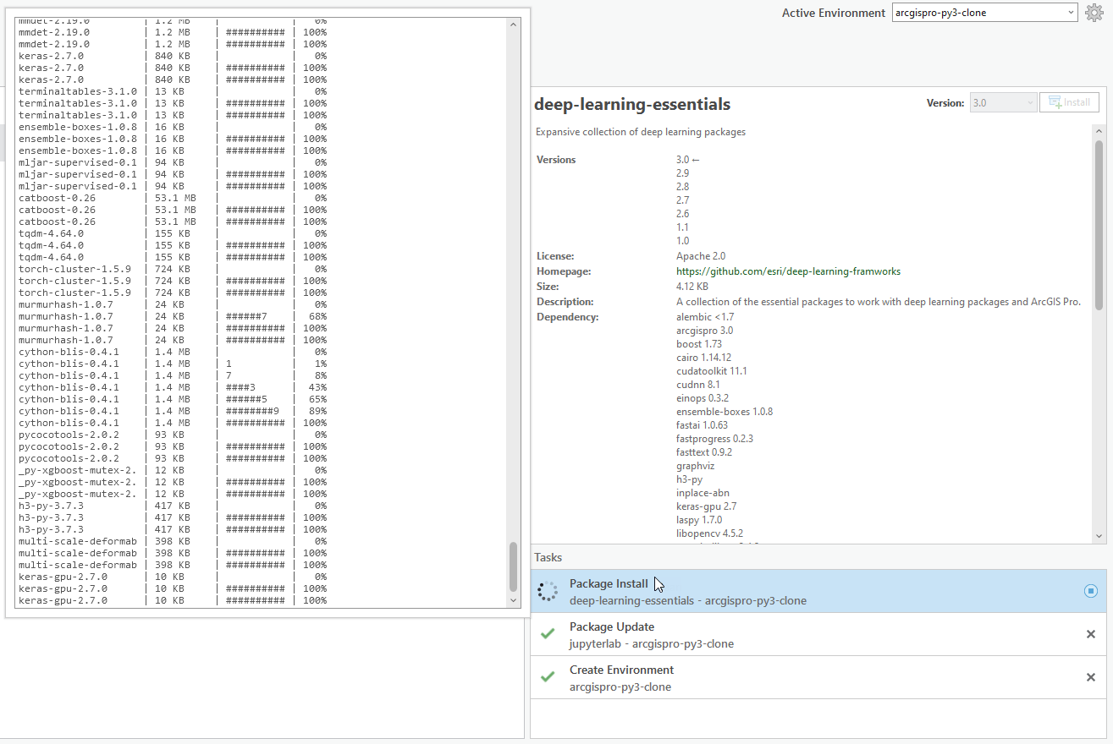Dismiss the Package Update jupyterlab task

coord(1090,634)
